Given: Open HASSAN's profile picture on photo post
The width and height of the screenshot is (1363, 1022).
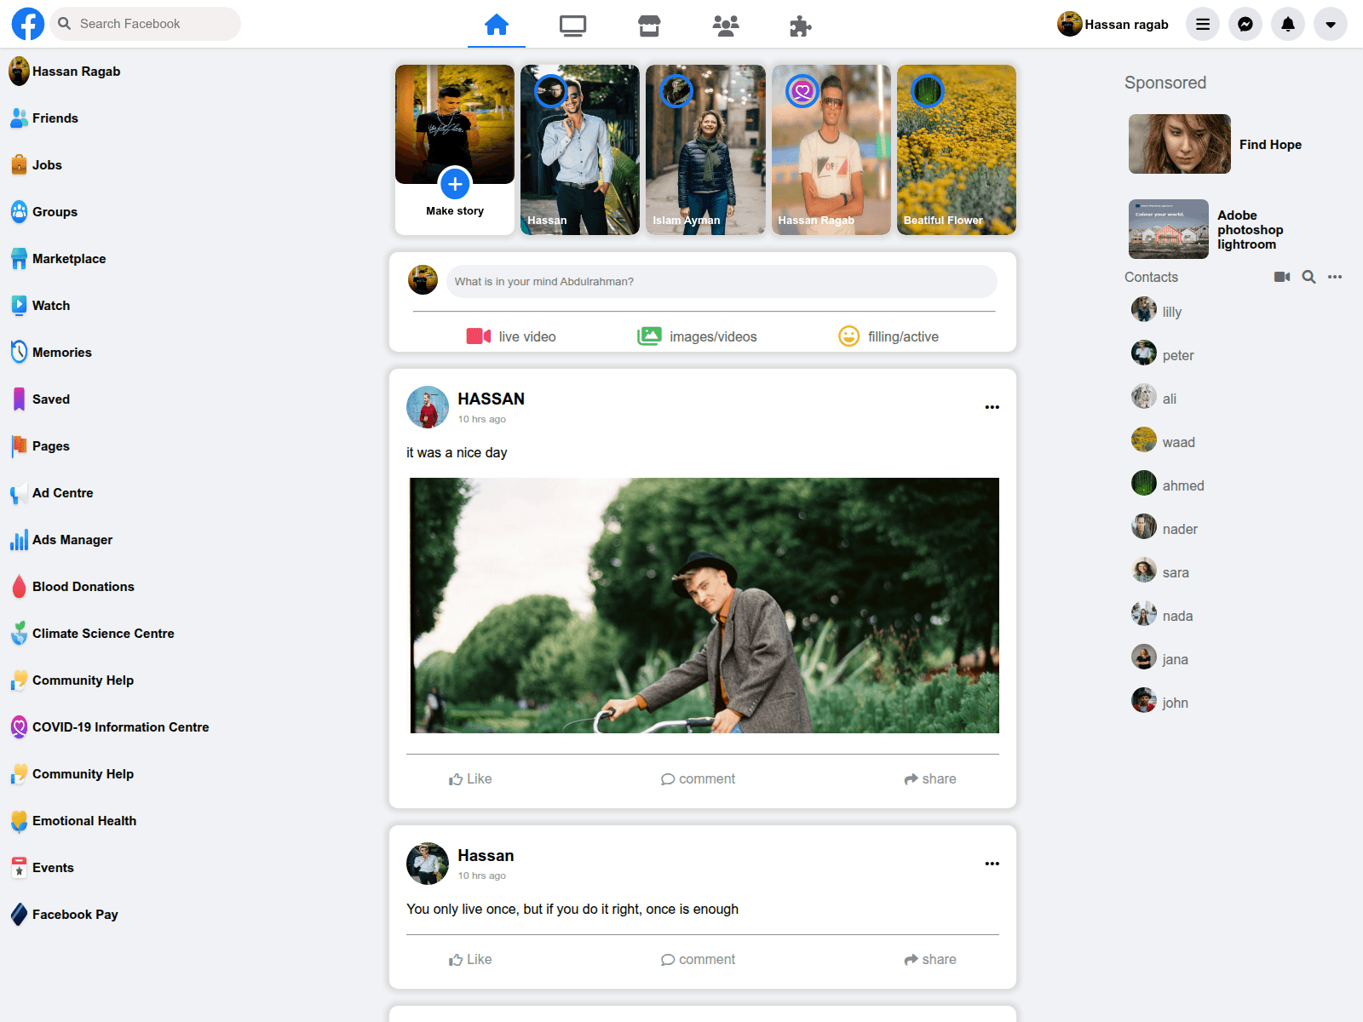Looking at the screenshot, I should coord(428,407).
